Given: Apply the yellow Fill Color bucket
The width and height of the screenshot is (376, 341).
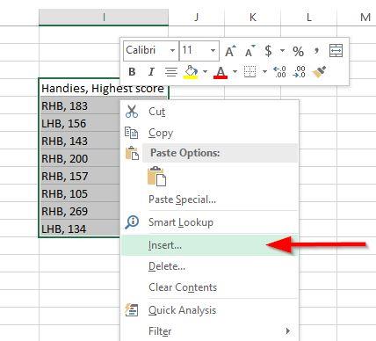Looking at the screenshot, I should point(191,72).
